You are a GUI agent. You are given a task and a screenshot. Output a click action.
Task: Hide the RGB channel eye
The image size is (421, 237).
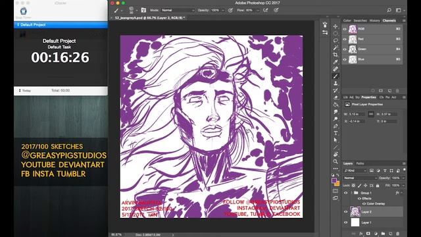click(x=345, y=29)
